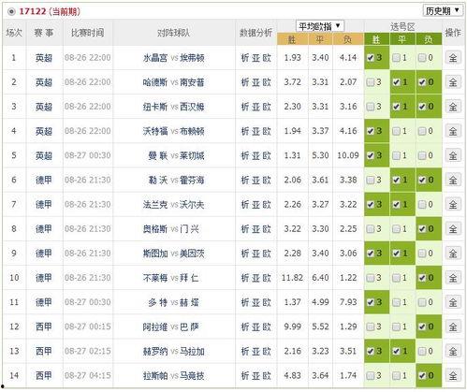Click win odds 1.93 in row 1
The width and height of the screenshot is (467, 392).
coord(292,58)
